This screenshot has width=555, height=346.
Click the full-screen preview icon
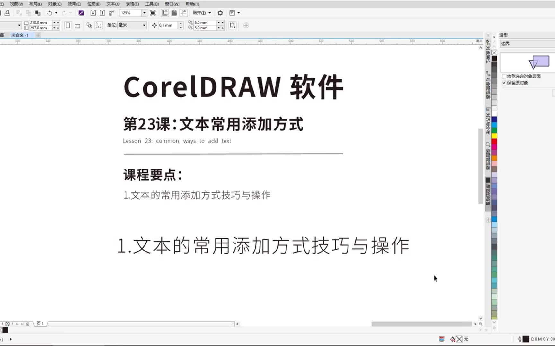pos(153,13)
